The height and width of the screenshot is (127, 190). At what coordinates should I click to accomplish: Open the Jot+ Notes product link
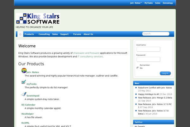(x=33, y=72)
